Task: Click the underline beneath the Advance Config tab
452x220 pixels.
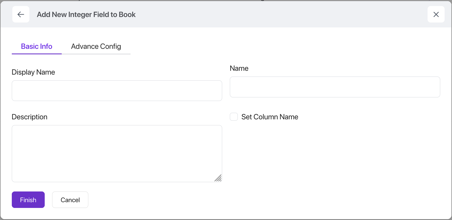Action: point(96,54)
